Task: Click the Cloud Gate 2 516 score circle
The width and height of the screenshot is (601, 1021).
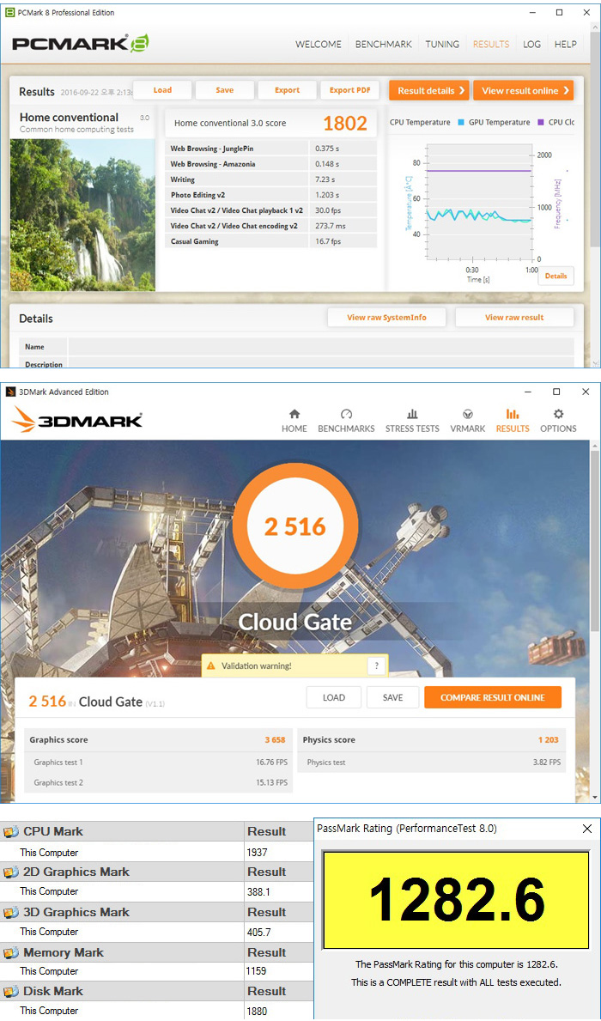Action: (295, 526)
